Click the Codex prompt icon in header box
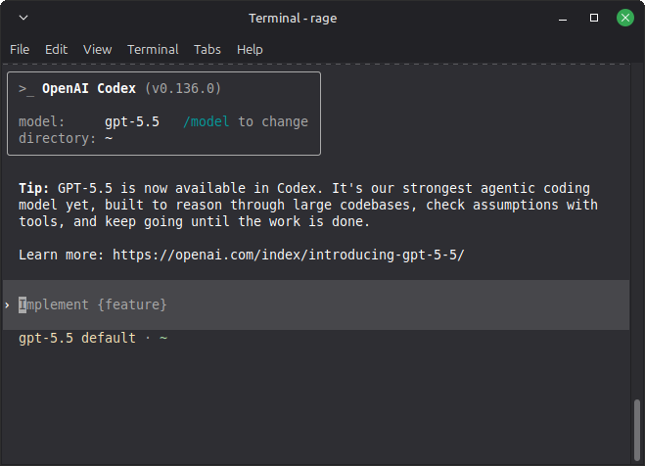 [x=26, y=89]
